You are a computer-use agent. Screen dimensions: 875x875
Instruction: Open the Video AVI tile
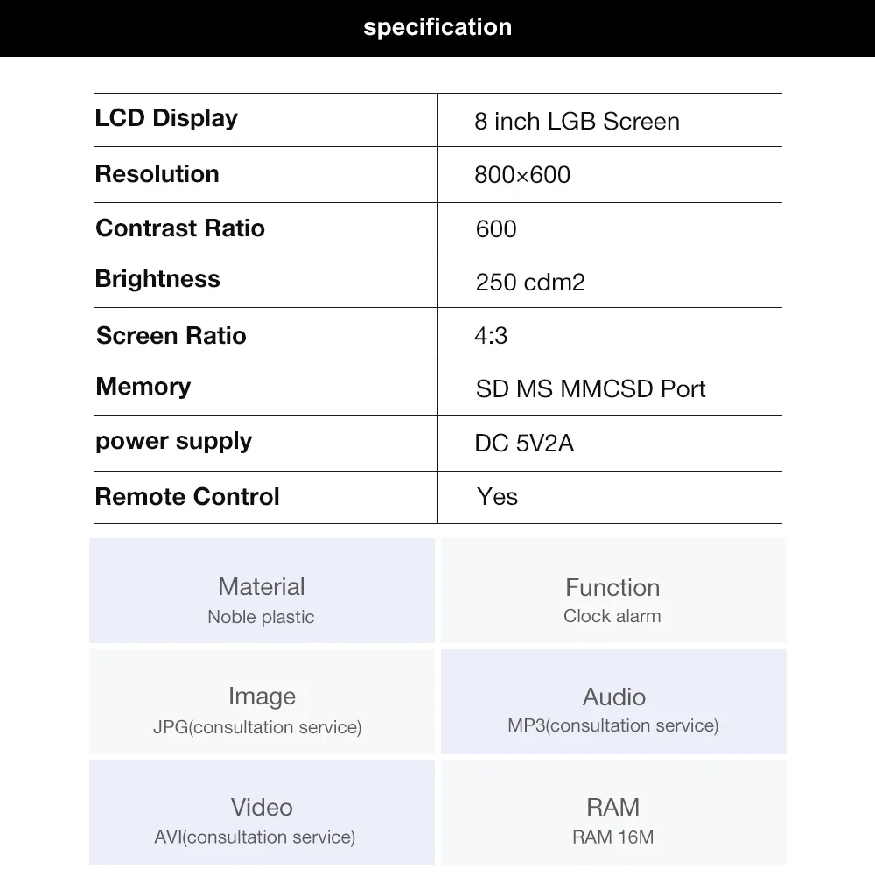point(262,812)
